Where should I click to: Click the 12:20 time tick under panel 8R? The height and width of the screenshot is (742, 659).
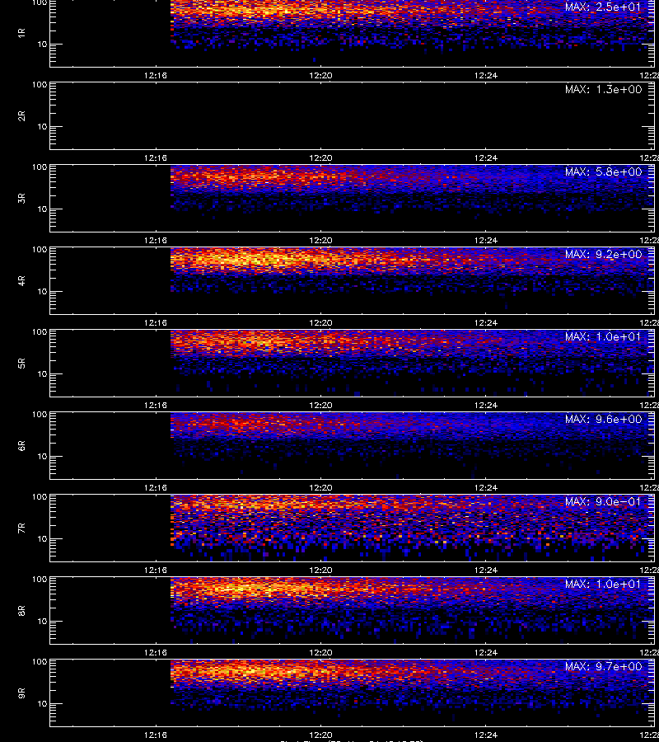pos(320,653)
